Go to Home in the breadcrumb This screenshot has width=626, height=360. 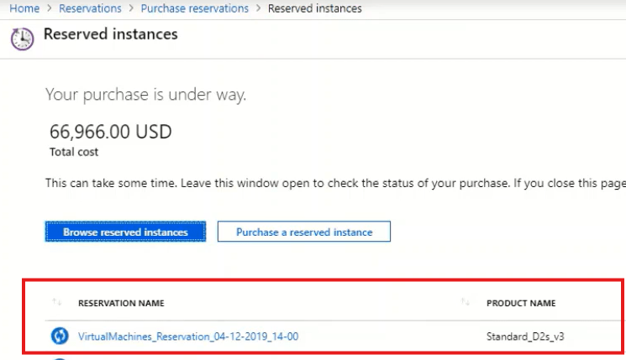tap(24, 8)
